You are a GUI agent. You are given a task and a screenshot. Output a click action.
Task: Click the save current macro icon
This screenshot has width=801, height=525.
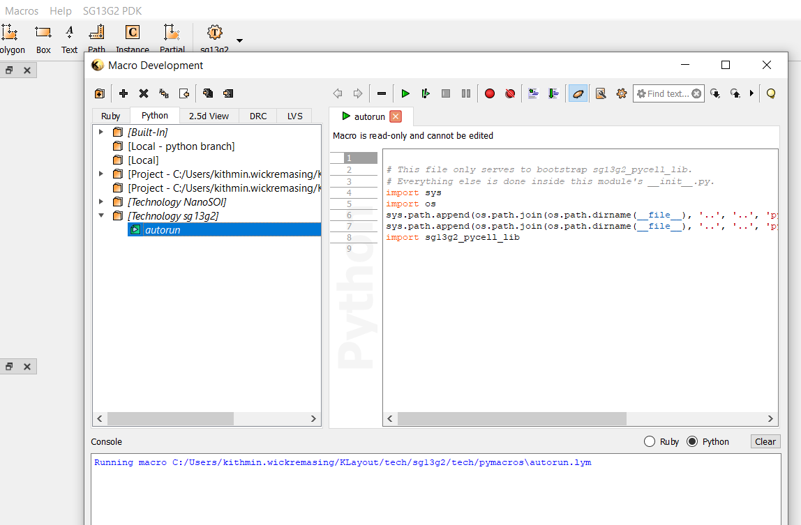coord(228,93)
